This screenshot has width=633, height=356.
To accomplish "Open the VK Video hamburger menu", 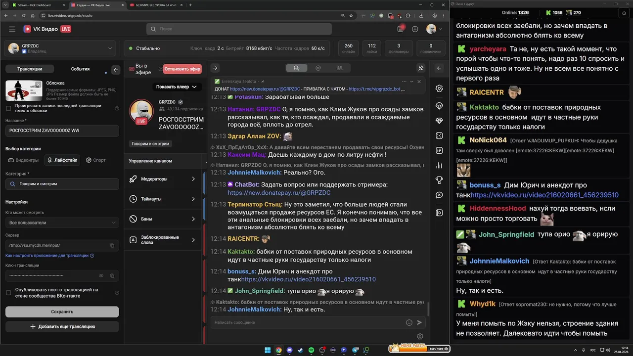I will coord(12,29).
